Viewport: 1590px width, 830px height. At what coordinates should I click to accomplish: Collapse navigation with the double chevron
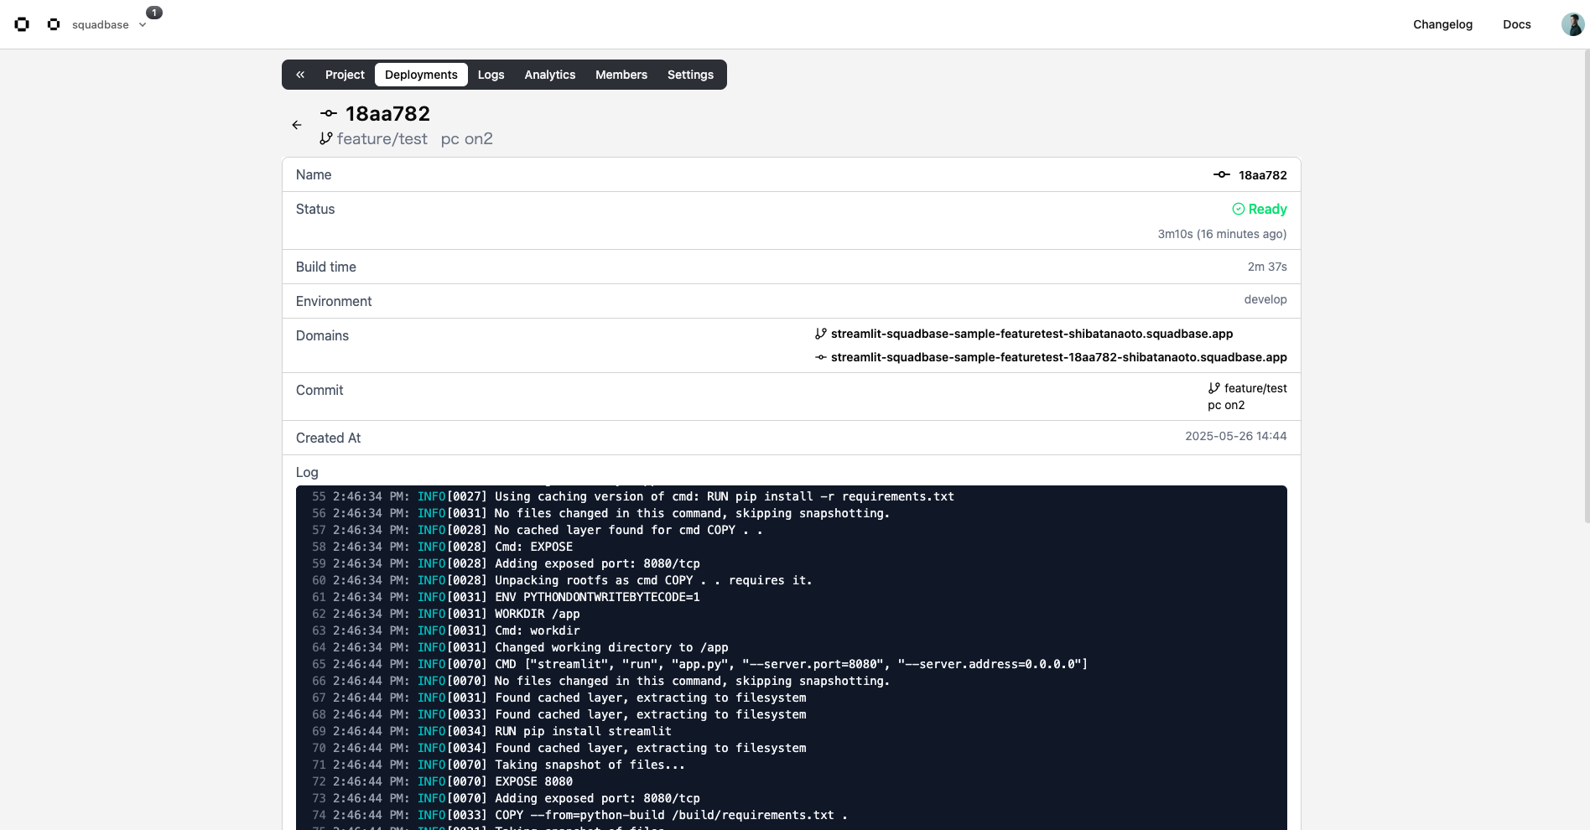pos(300,75)
